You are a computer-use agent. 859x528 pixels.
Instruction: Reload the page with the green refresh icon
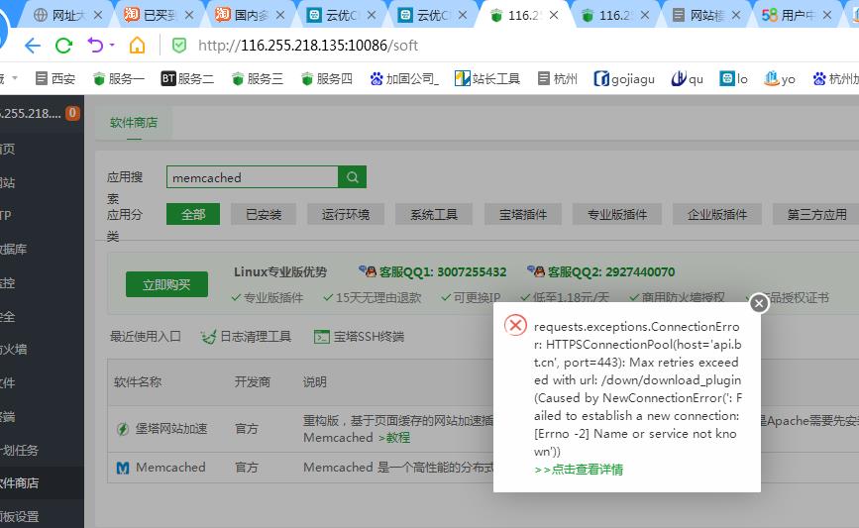(64, 46)
